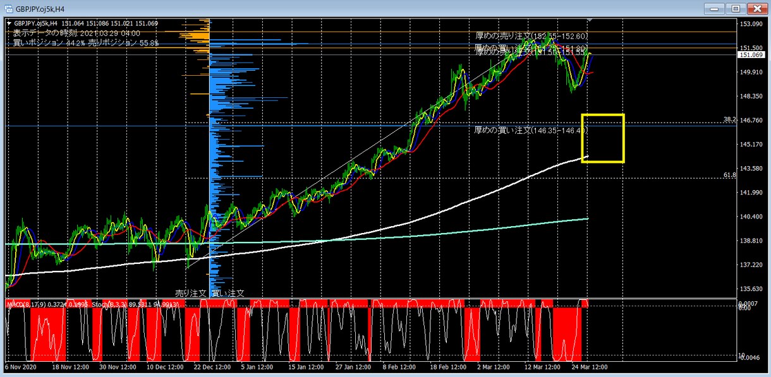
Task: Select the 厚めの売り注文(152.55-152.60) label
Action: pyautogui.click(x=531, y=37)
